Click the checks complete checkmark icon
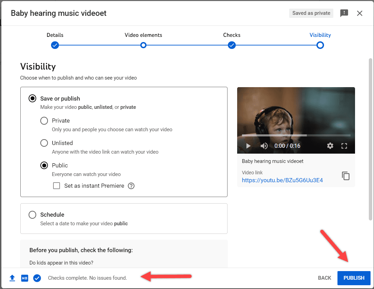The height and width of the screenshot is (289, 374). pyautogui.click(x=37, y=278)
